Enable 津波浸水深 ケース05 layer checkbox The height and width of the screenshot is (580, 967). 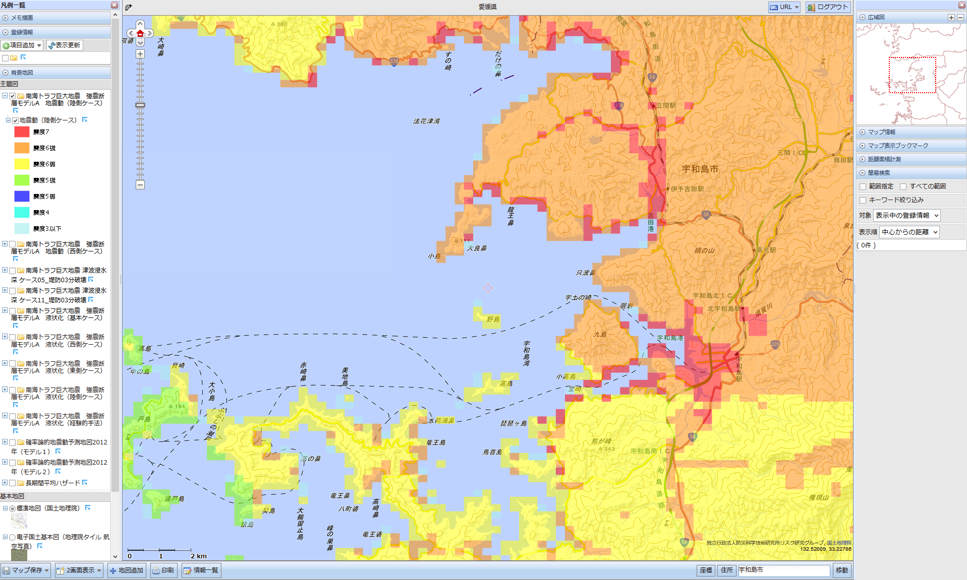coord(12,271)
